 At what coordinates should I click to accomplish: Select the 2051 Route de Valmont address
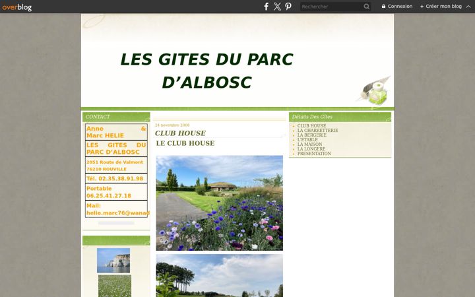click(x=115, y=166)
